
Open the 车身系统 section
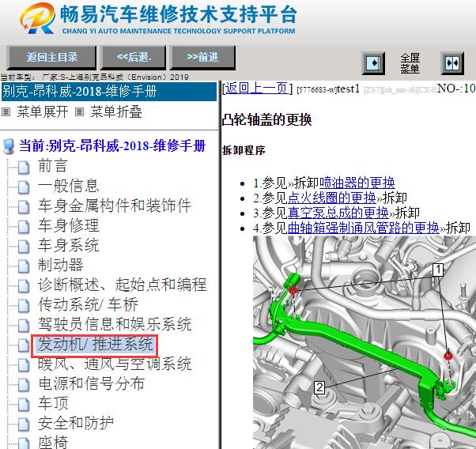coord(68,245)
